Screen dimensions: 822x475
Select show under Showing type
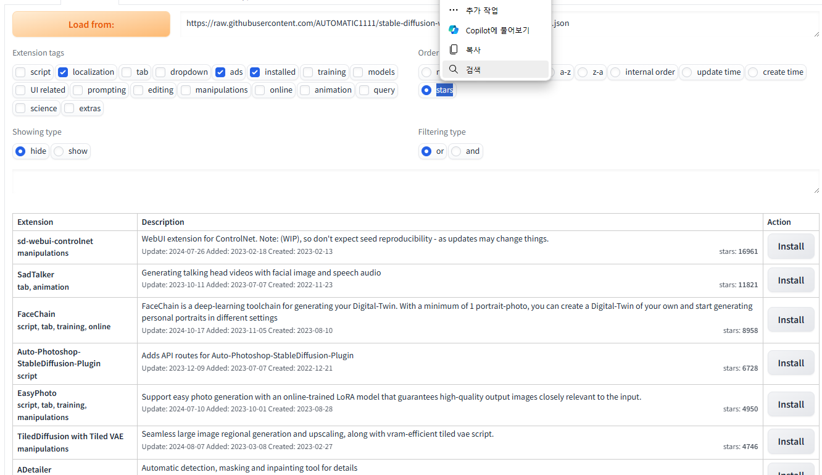[x=59, y=151]
